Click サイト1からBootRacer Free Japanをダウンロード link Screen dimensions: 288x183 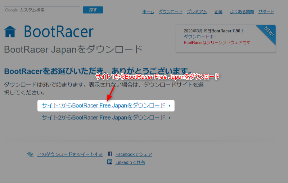tap(104, 106)
